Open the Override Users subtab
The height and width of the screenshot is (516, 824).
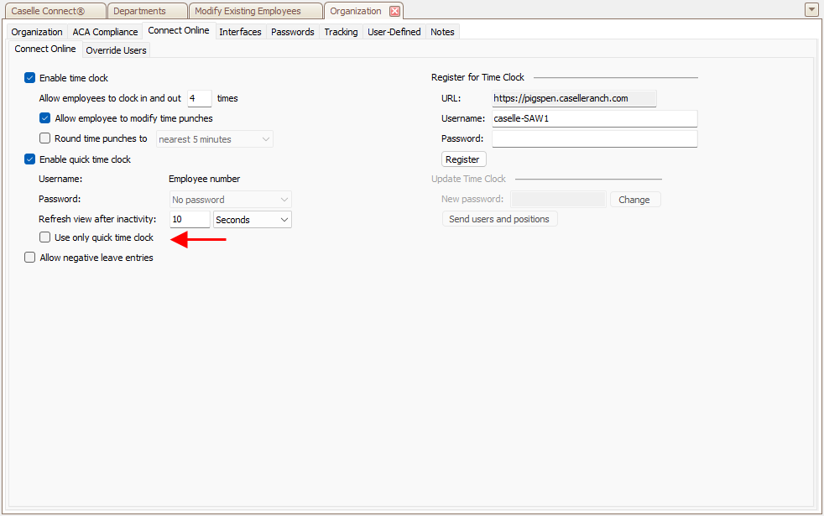click(x=116, y=50)
